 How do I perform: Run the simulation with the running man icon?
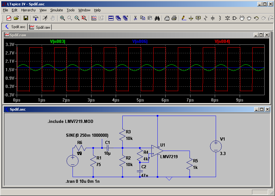[45, 18]
